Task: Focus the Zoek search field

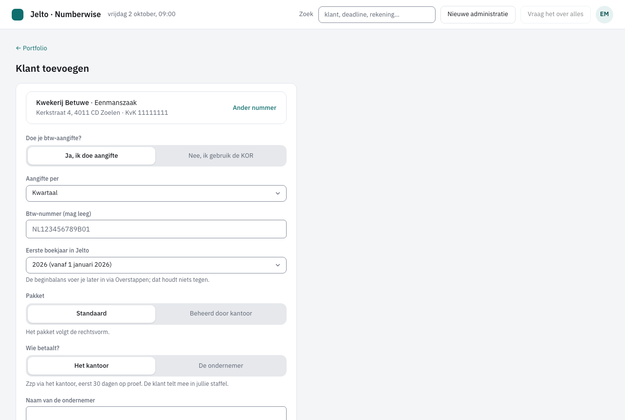Action: coord(377,15)
